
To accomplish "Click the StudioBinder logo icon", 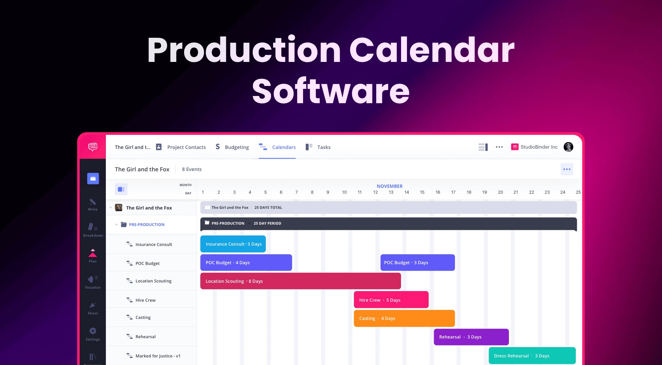I will (x=92, y=147).
